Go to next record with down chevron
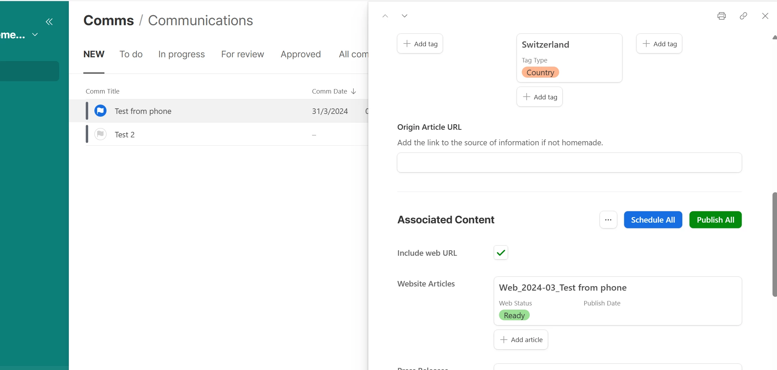Screen dimensions: 777x370 pyautogui.click(x=404, y=16)
